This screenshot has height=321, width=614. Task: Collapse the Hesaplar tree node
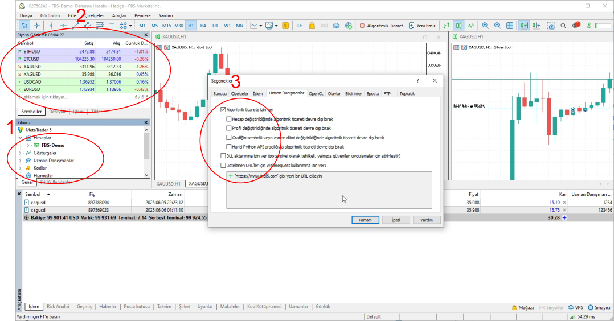21,138
